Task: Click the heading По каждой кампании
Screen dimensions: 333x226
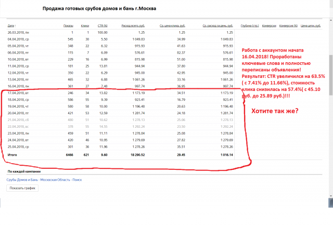Action: 24,171
